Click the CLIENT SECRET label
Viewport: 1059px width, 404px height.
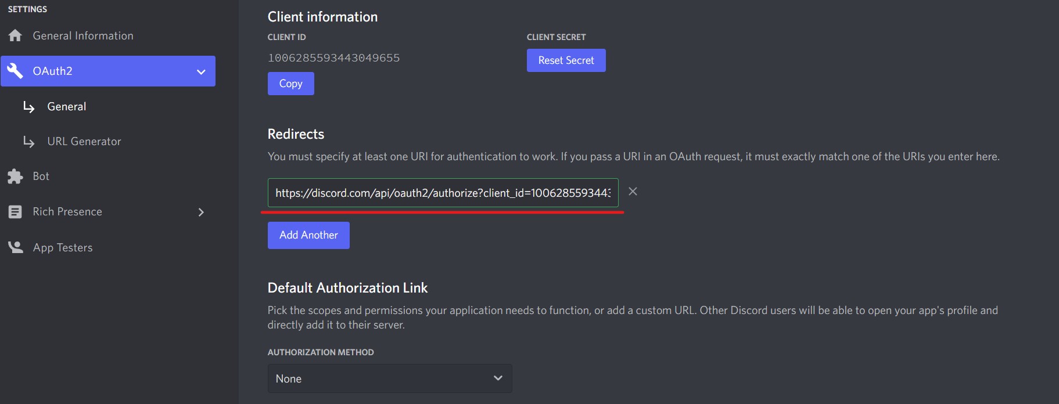coord(556,37)
